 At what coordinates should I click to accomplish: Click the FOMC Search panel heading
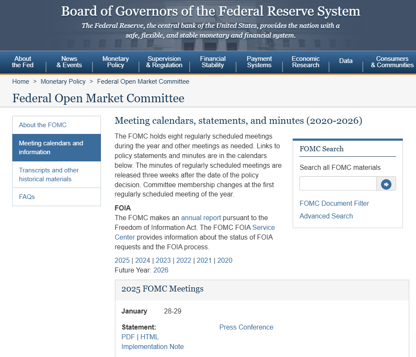321,149
